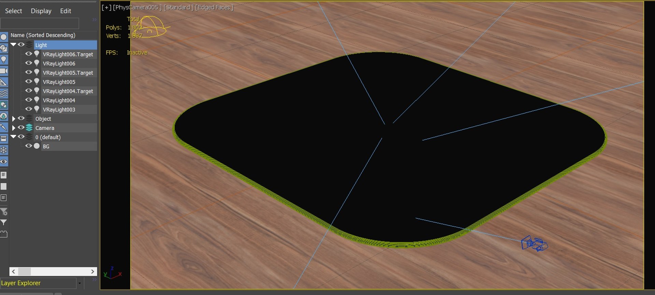Click the Standard shading viewport label

tap(178, 7)
